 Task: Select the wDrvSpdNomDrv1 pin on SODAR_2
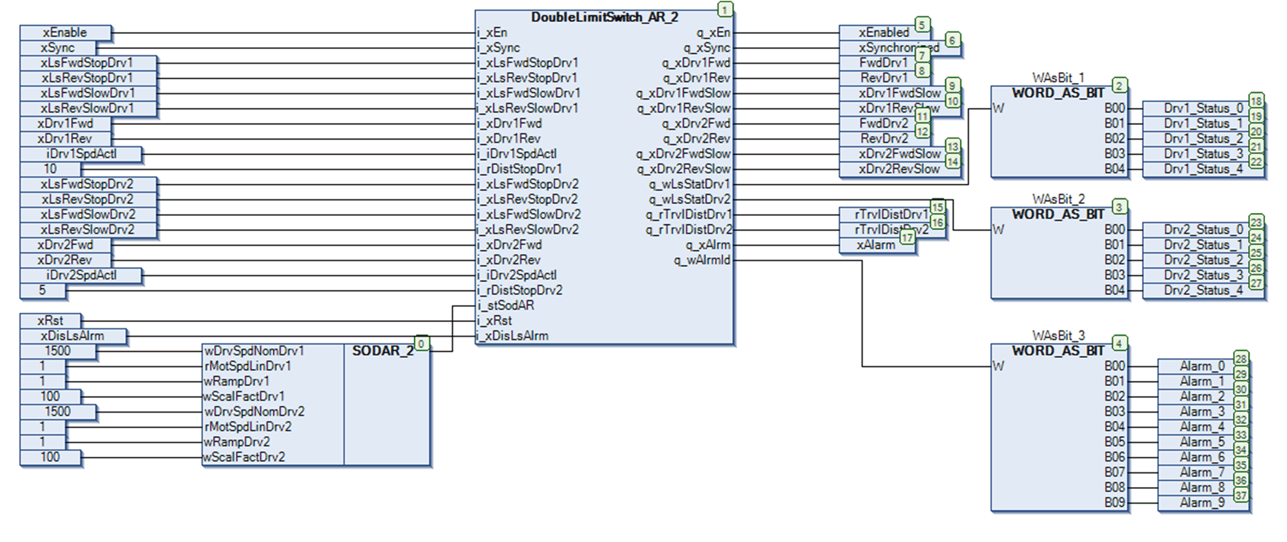pos(254,351)
